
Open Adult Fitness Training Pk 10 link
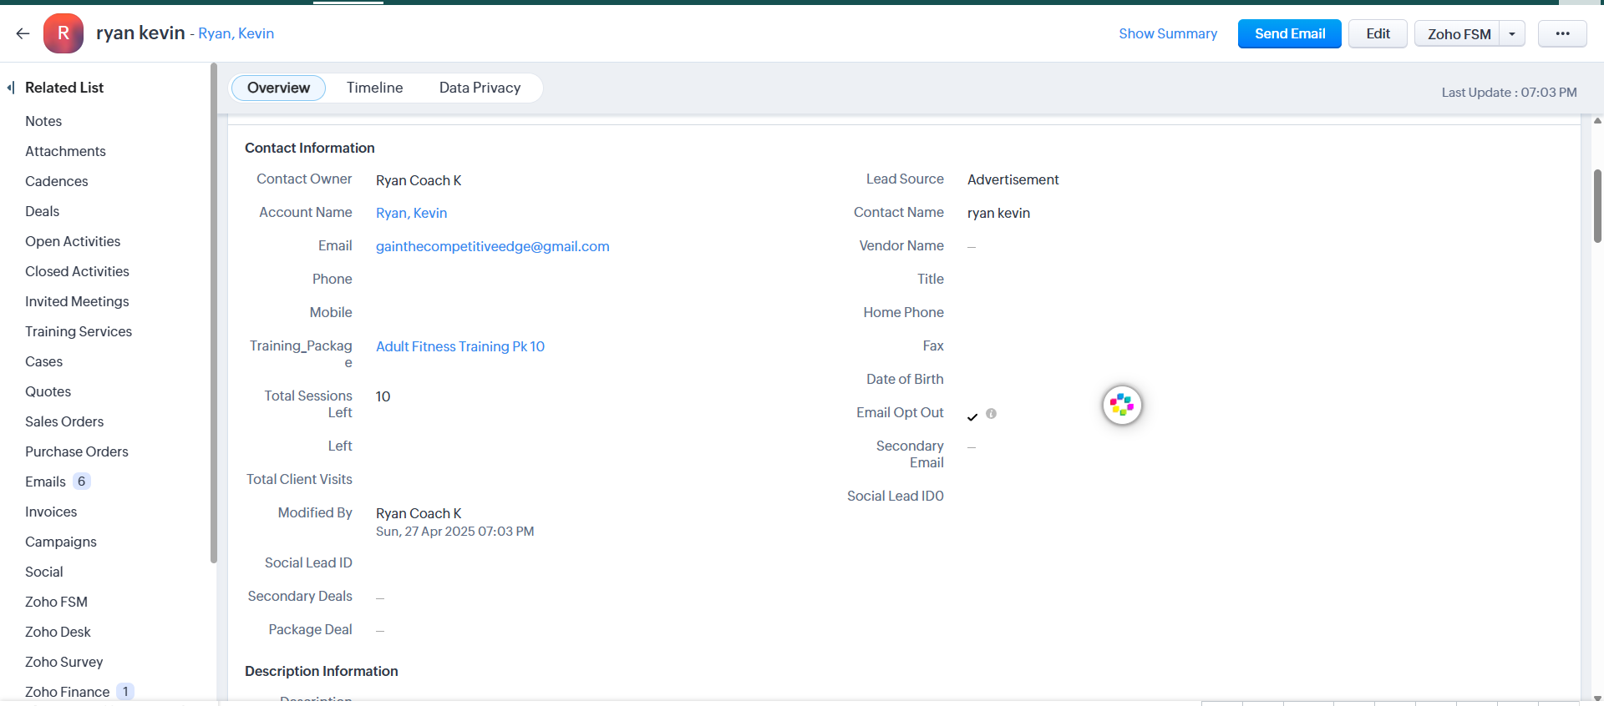coord(460,346)
